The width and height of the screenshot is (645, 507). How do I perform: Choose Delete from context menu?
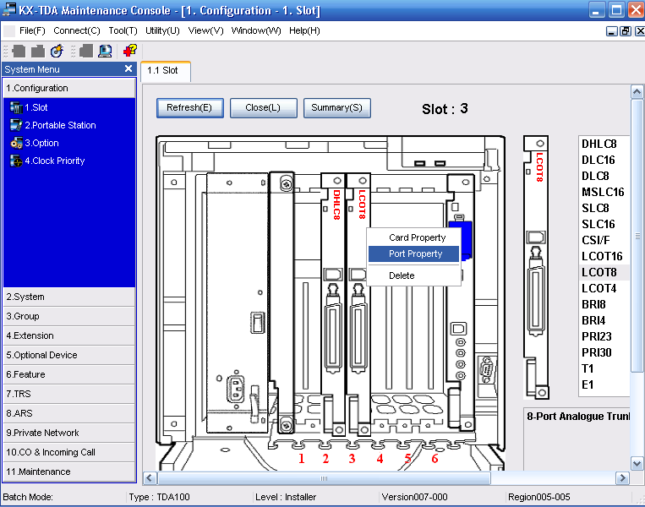[x=414, y=275]
